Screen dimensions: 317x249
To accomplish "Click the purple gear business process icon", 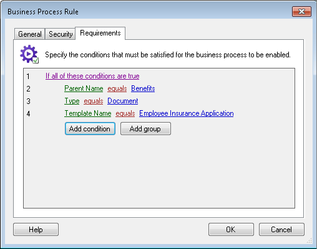I will point(29,54).
